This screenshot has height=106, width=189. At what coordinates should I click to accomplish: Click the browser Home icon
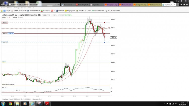coord(181,5)
